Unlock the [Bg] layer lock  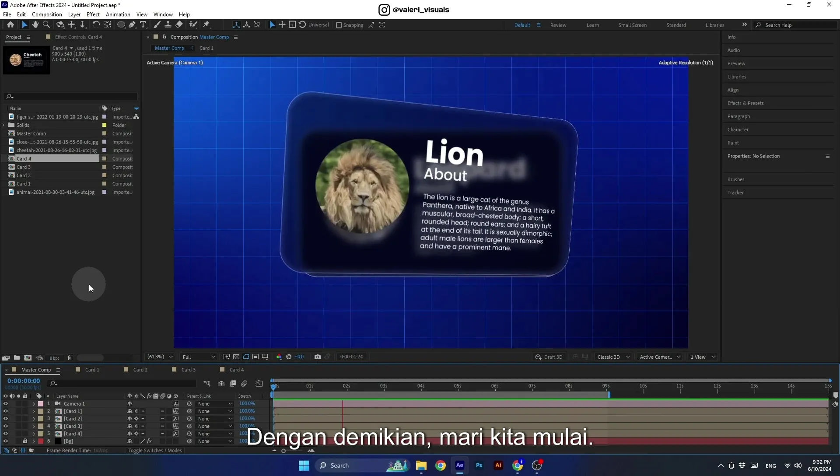tap(25, 441)
